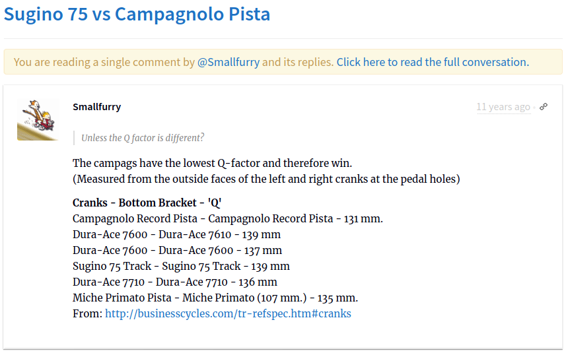Image resolution: width=566 pixels, height=351 pixels.
Task: Click the Miche Primato Pista 135 mm line
Action: [215, 298]
